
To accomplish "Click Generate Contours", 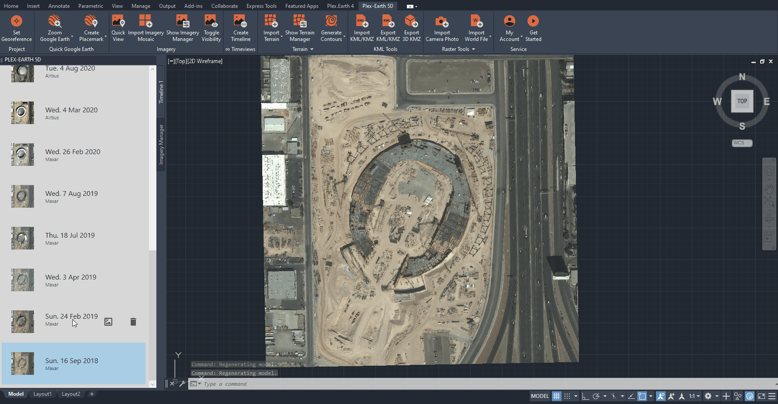I will coord(331,28).
